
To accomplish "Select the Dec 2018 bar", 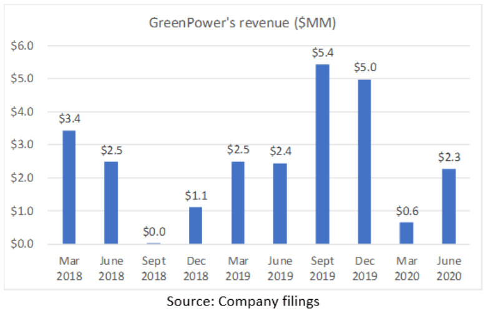I will coord(196,225).
